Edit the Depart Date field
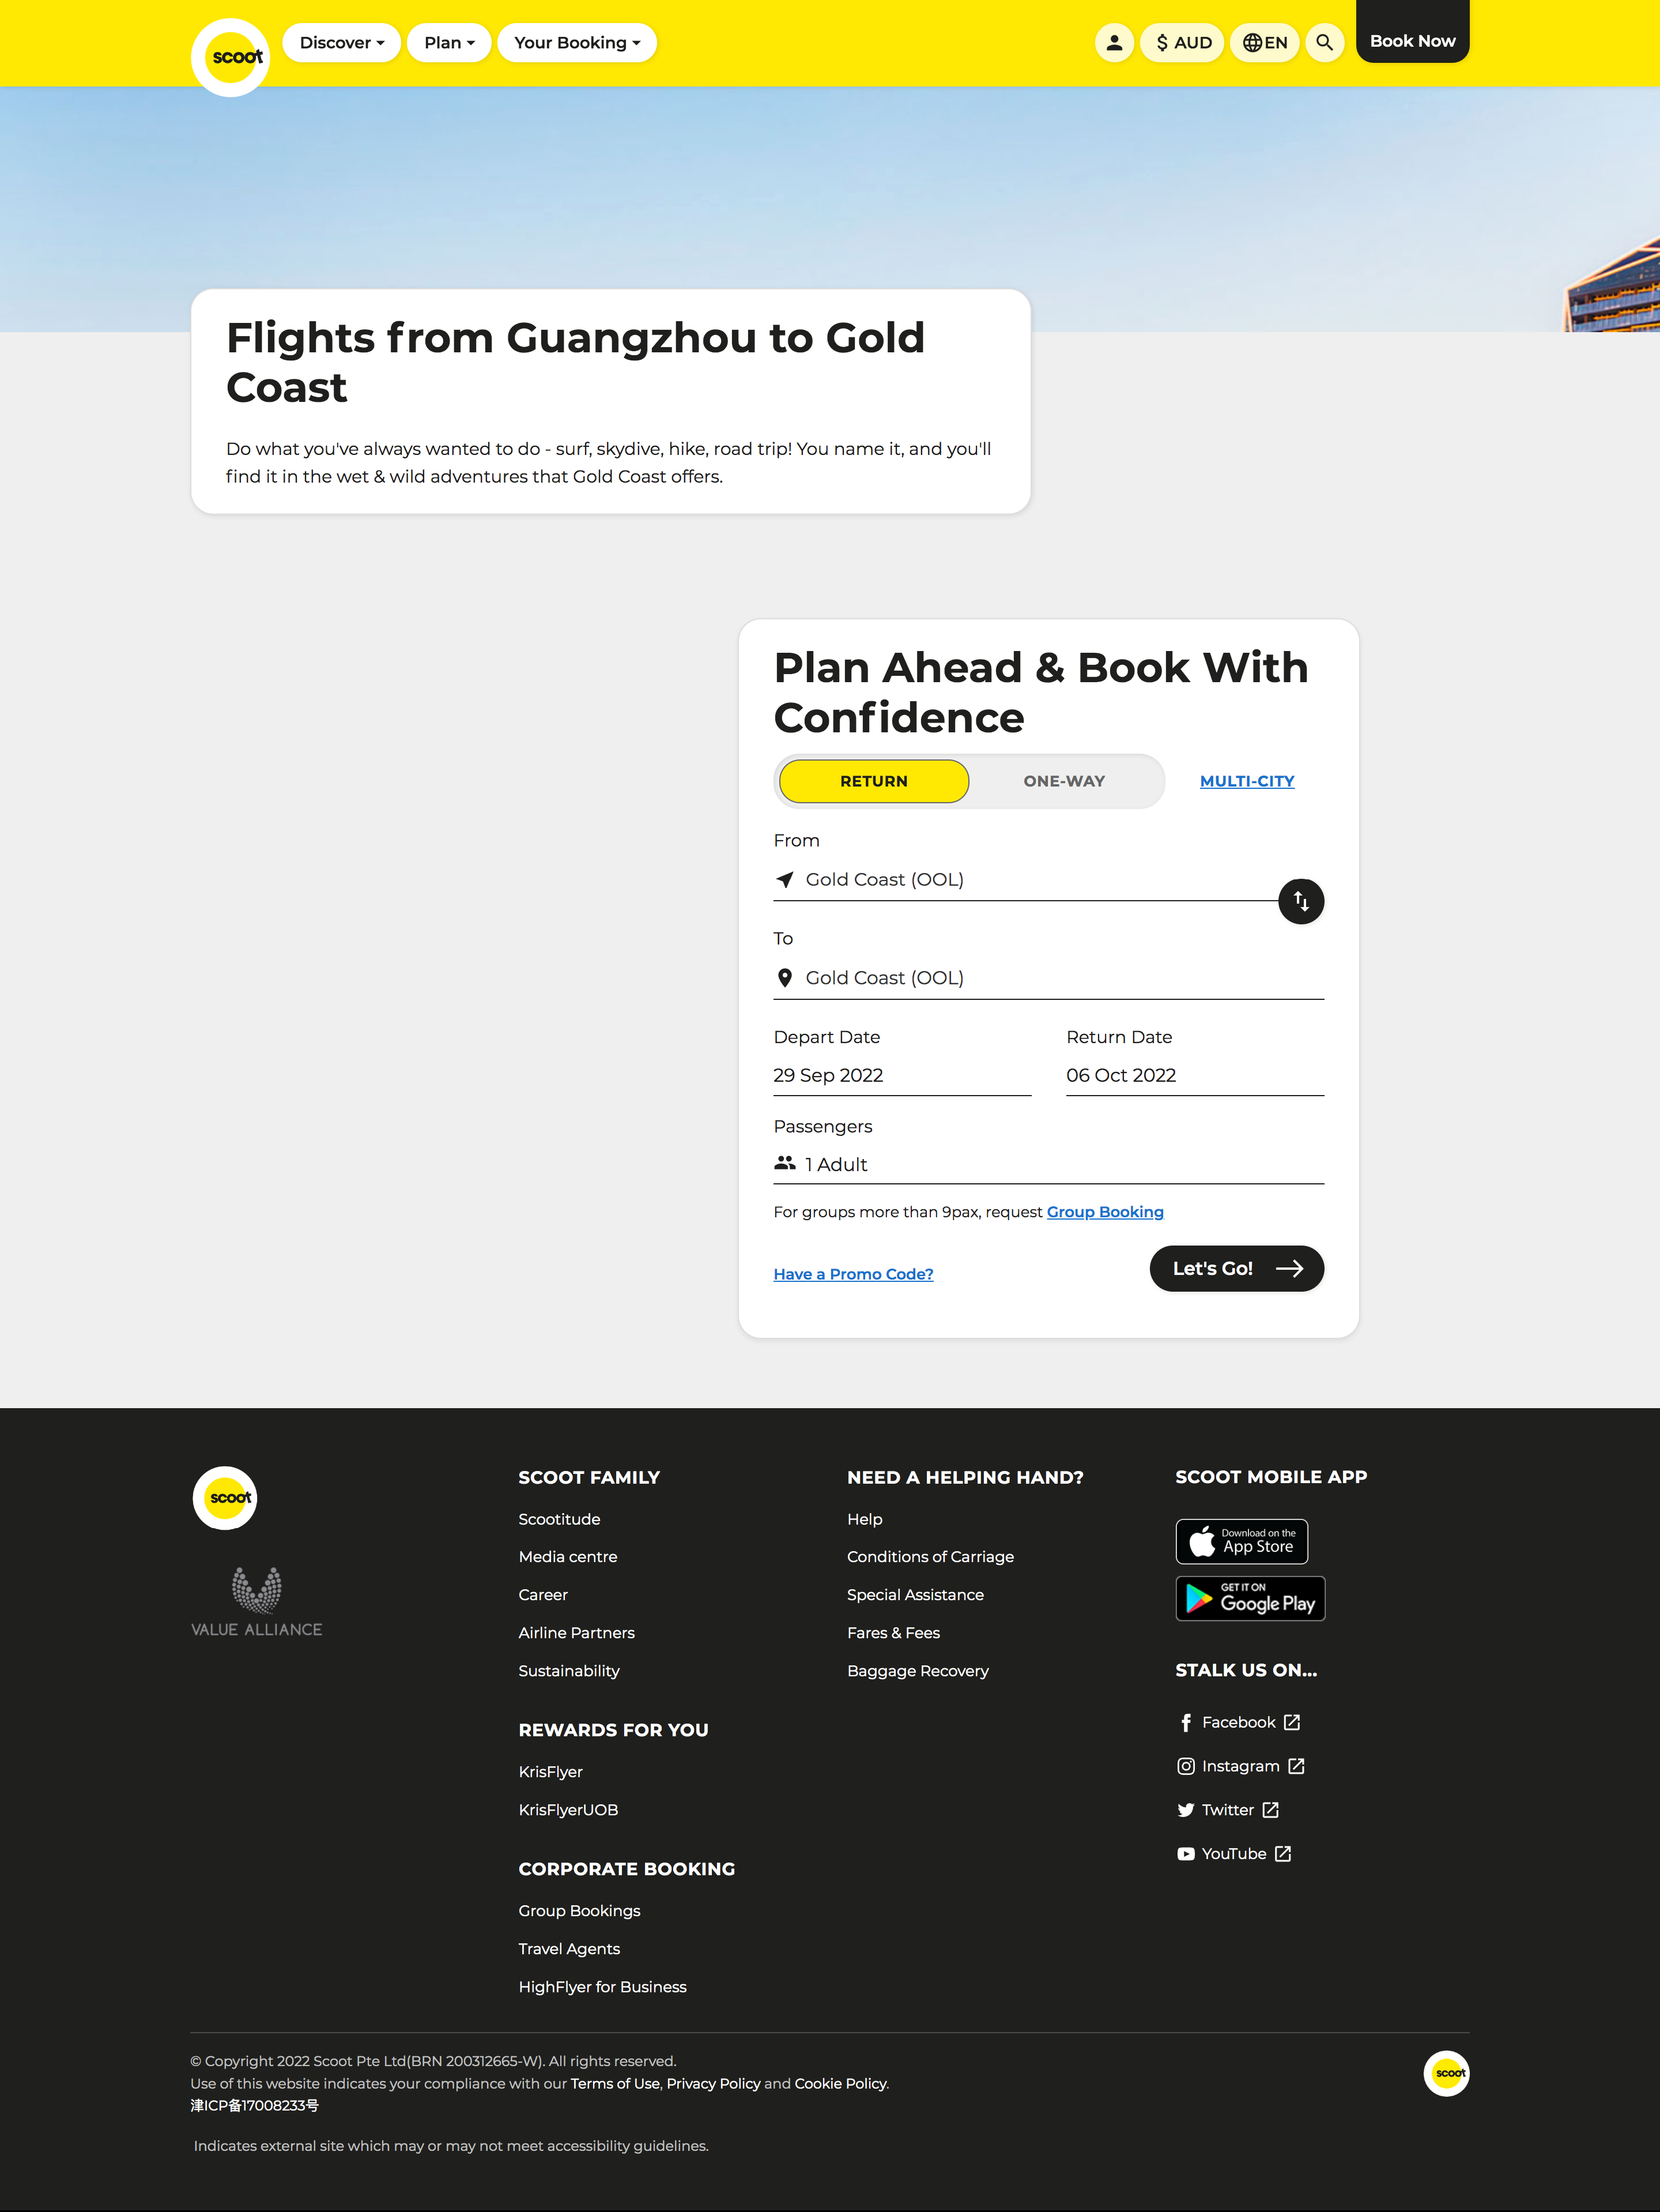 click(901, 1076)
